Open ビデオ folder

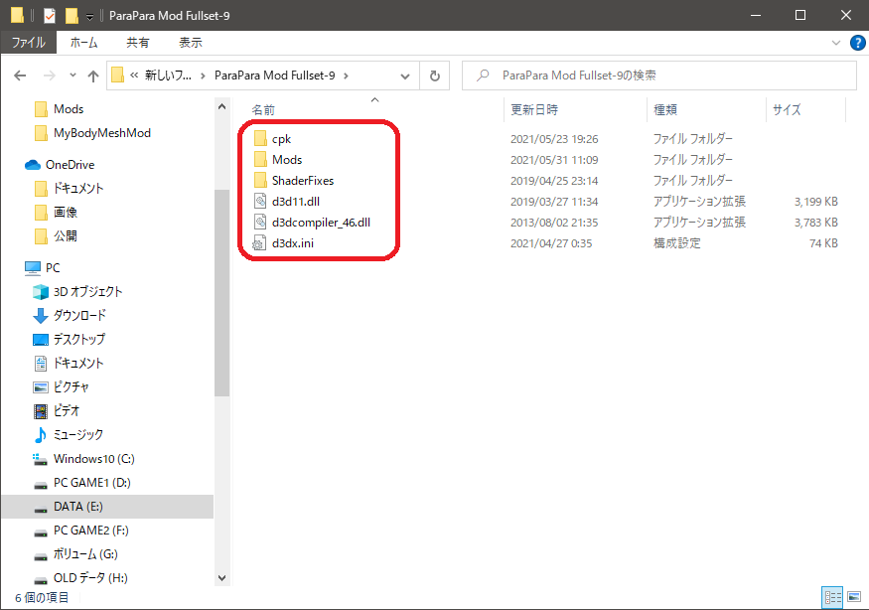tap(67, 411)
